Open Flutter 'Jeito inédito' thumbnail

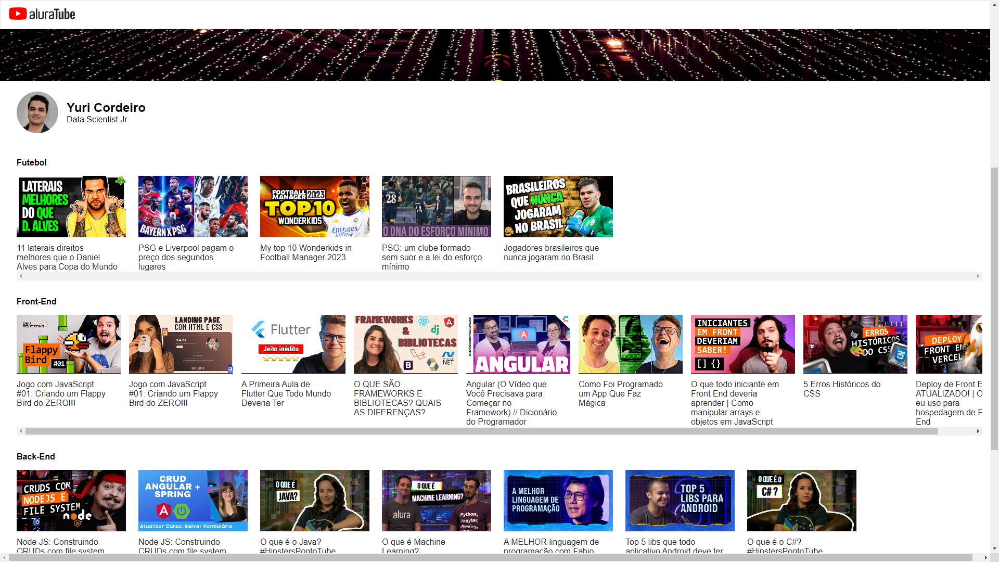click(293, 344)
